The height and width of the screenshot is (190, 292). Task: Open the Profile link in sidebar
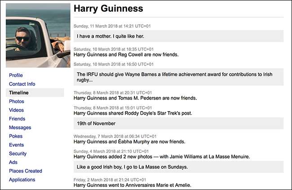pos(16,75)
